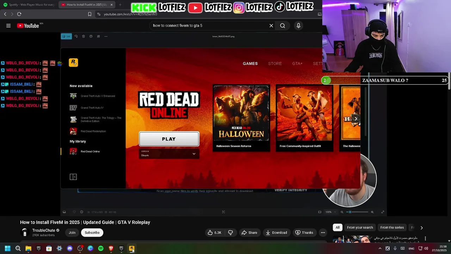The height and width of the screenshot is (254, 451).
Task: Open Discord from the taskbar
Action: click(x=70, y=248)
